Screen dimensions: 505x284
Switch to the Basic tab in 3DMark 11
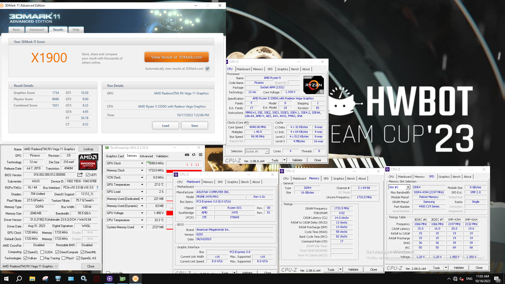click(16, 30)
